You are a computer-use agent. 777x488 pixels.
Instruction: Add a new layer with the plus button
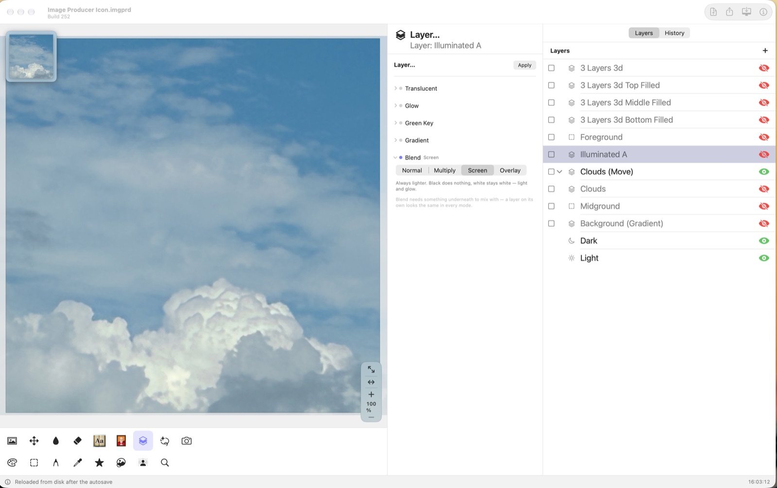tap(765, 51)
